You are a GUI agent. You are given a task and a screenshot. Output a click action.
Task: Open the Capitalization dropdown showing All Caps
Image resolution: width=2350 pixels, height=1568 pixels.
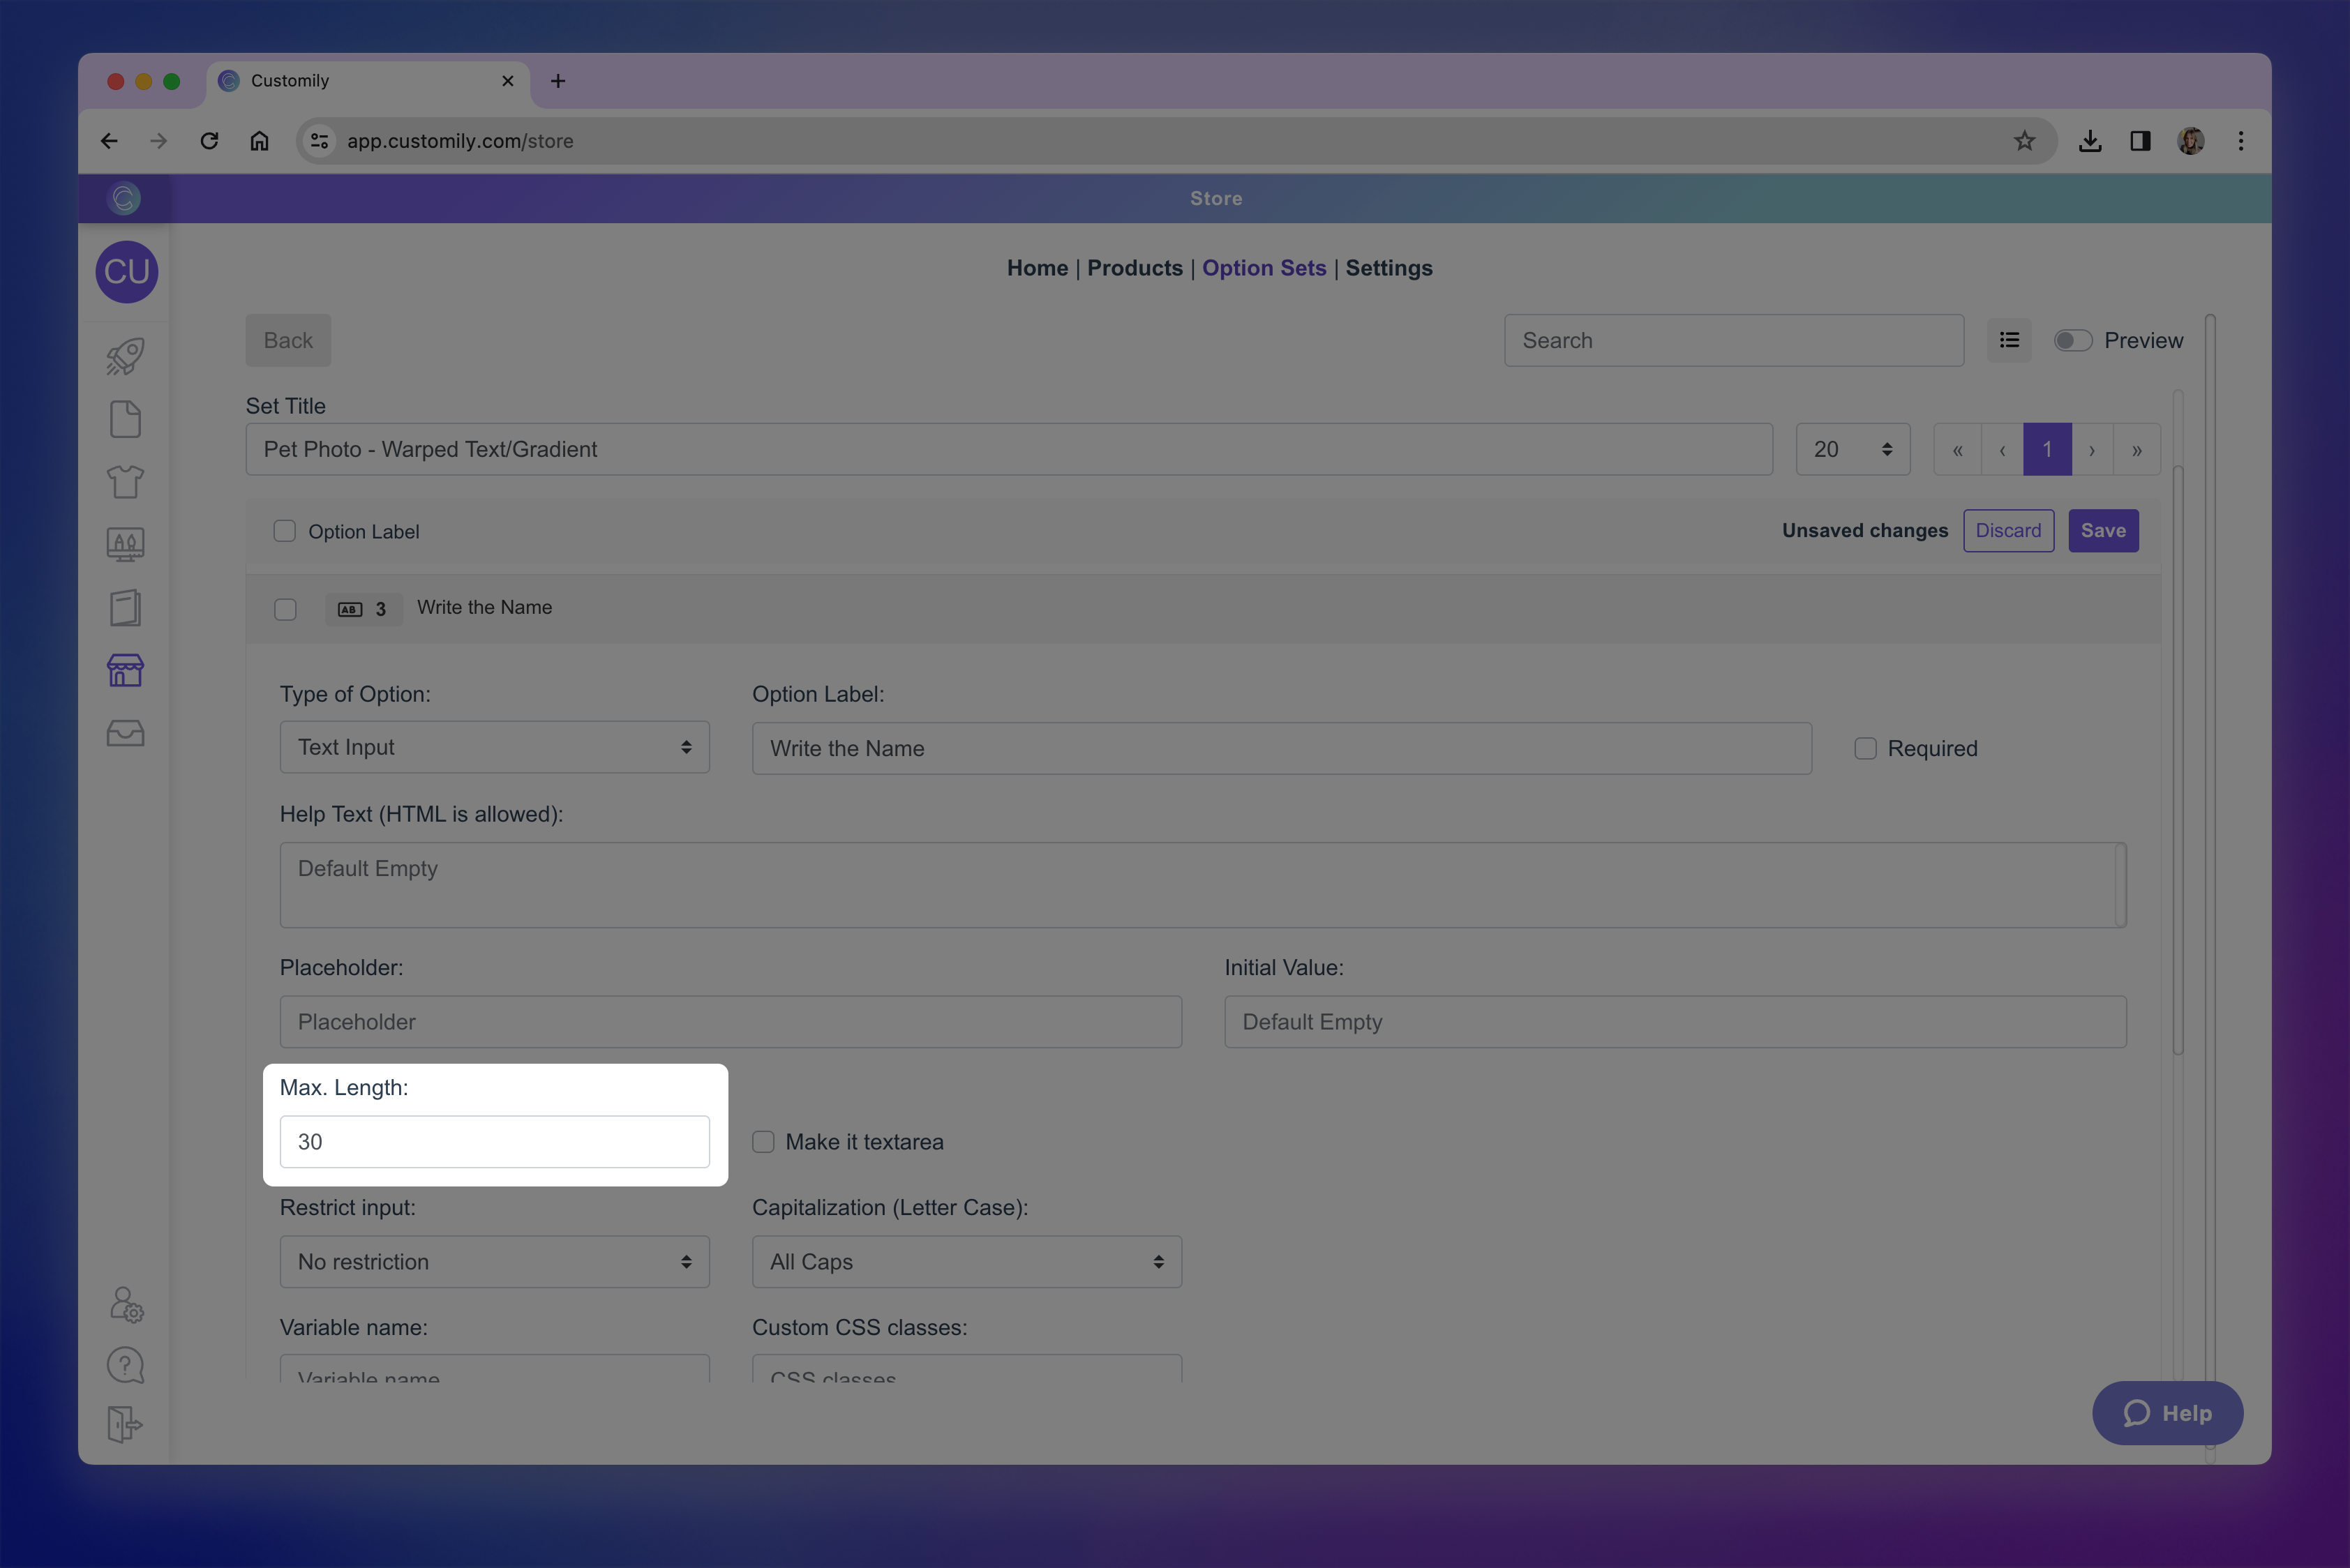coord(966,1261)
